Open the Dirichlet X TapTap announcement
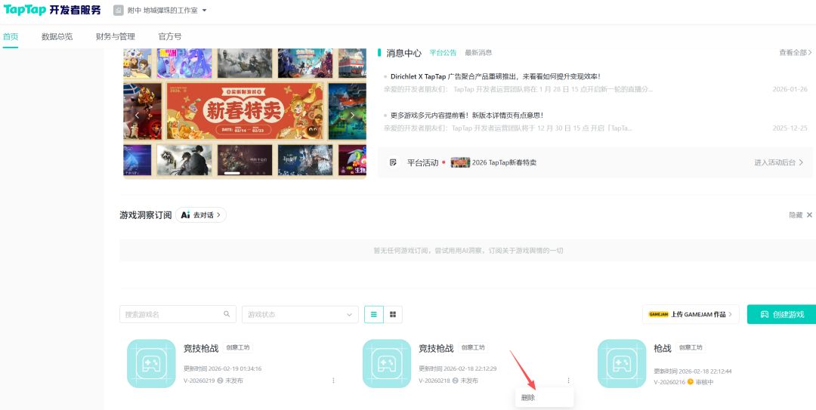Image resolution: width=816 pixels, height=410 pixels. point(496,76)
